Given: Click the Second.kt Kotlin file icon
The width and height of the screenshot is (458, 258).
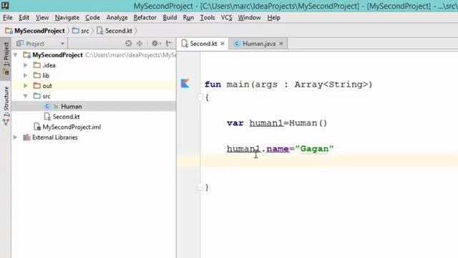Looking at the screenshot, I should click(47, 116).
